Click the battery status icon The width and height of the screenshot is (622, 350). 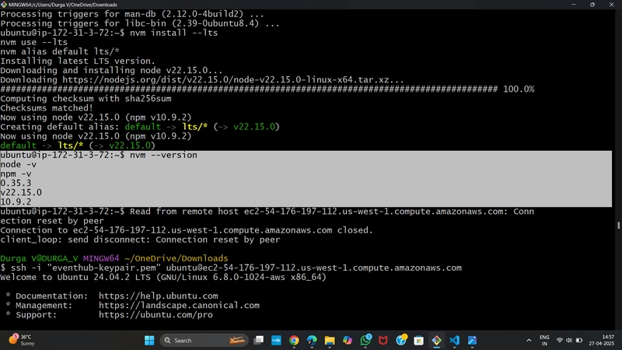point(579,341)
